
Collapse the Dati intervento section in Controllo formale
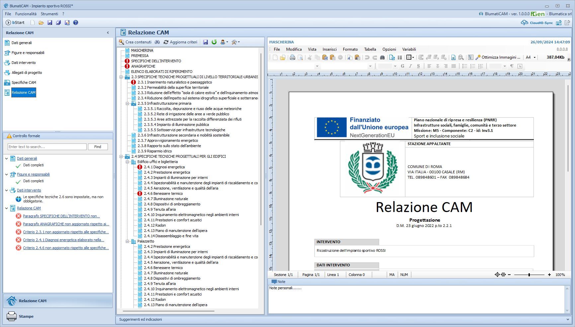(6, 190)
